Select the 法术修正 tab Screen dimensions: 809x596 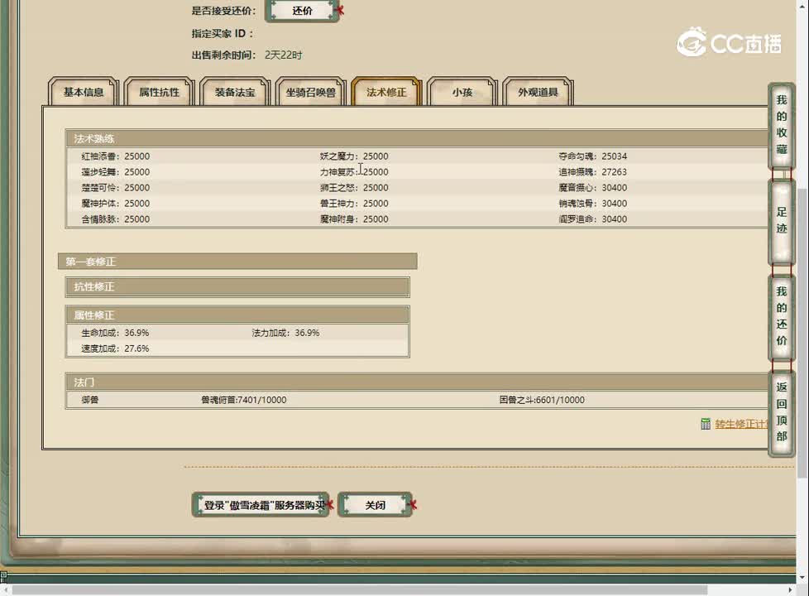[386, 93]
